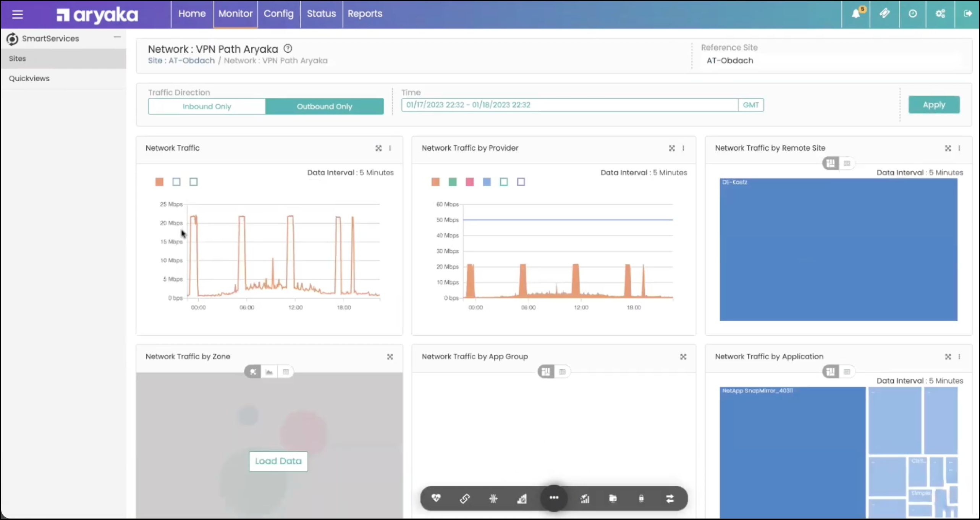Switch Remote Site panel to table view
This screenshot has height=520, width=980.
tap(847, 163)
